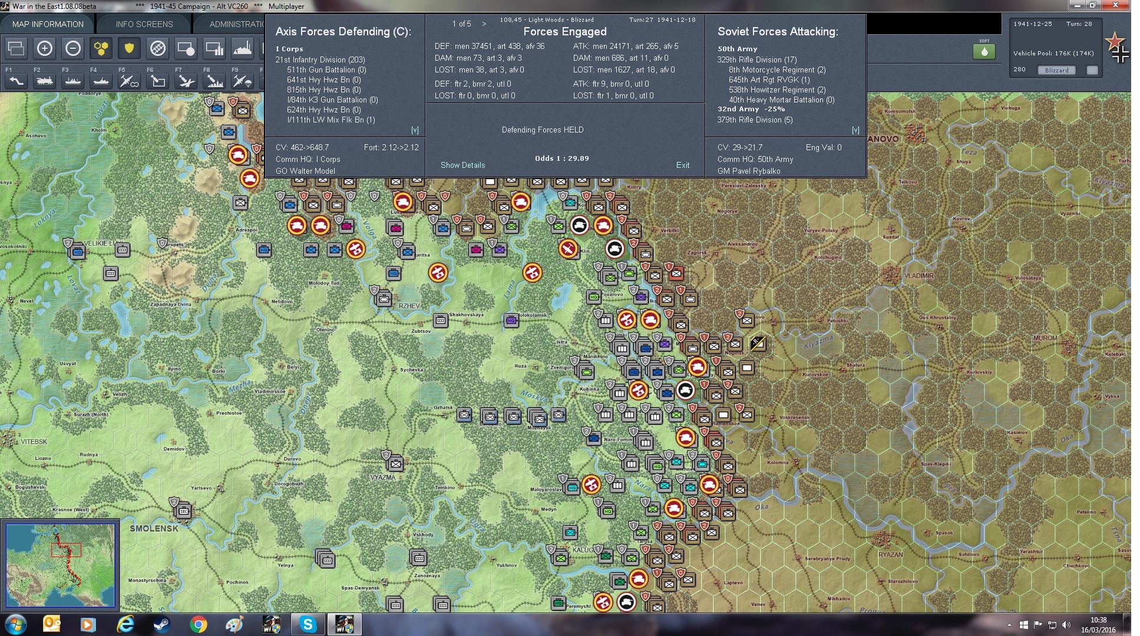Click the minimap overview thumbnail
The height and width of the screenshot is (636, 1140).
tap(60, 565)
